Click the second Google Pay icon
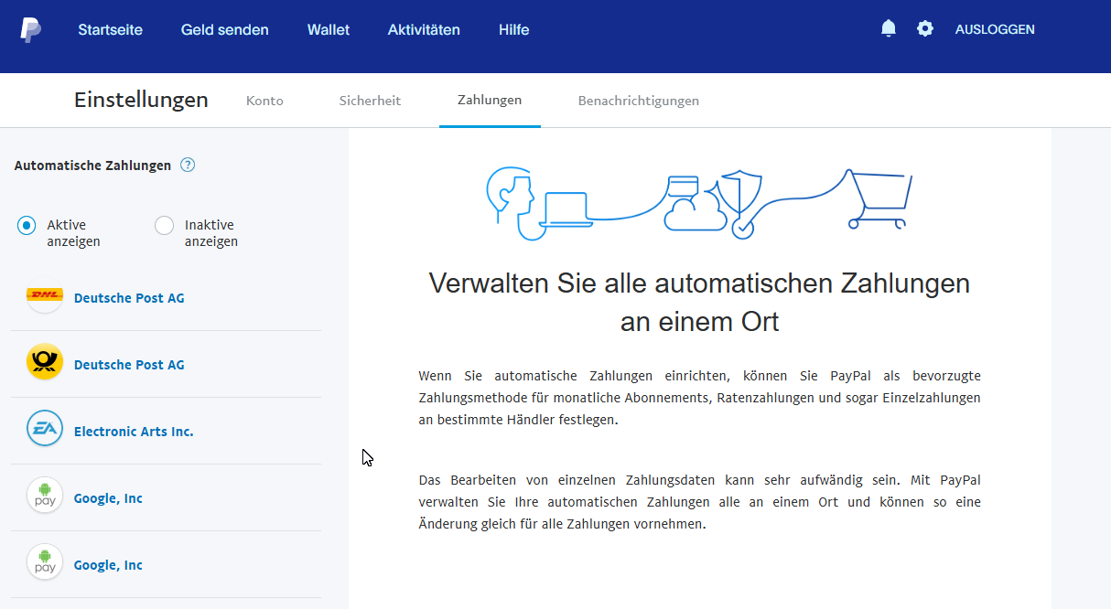This screenshot has width=1111, height=609. 44,563
